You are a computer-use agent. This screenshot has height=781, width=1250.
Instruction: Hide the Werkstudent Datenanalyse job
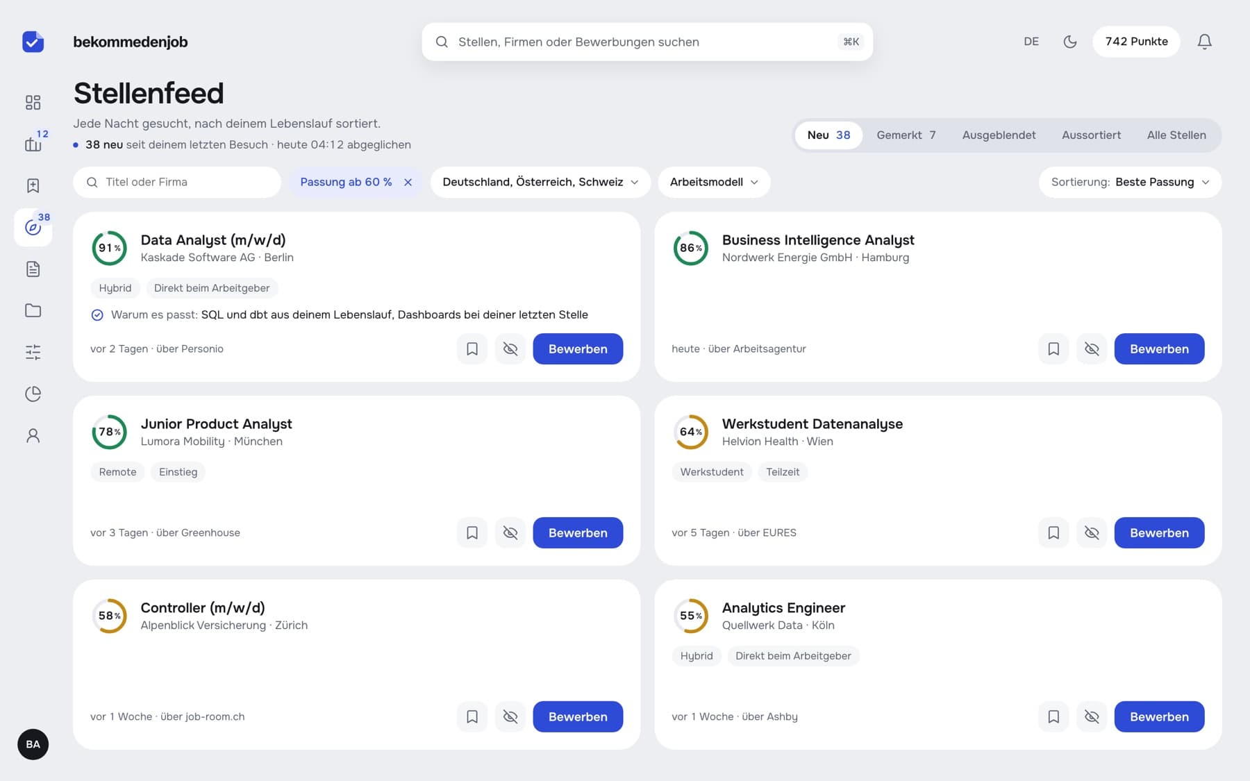pos(1092,532)
